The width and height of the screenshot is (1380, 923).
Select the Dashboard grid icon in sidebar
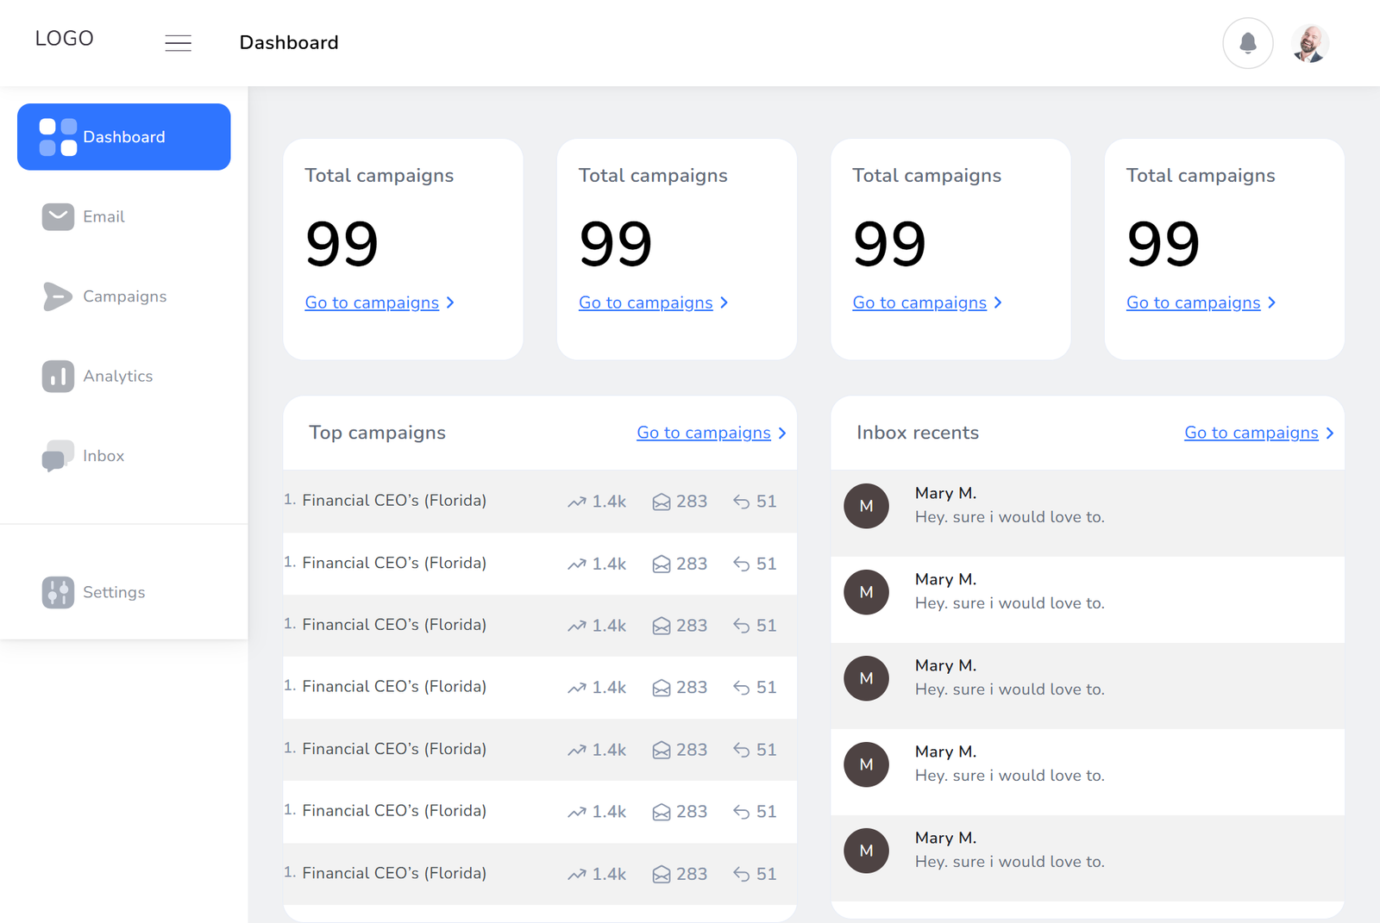click(58, 138)
